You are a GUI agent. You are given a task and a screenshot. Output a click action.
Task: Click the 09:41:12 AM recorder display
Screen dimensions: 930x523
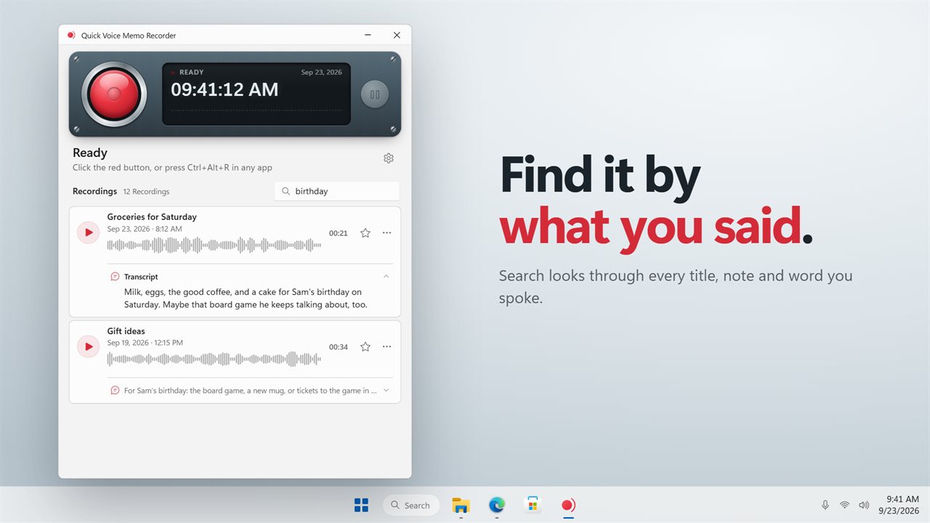tap(225, 89)
